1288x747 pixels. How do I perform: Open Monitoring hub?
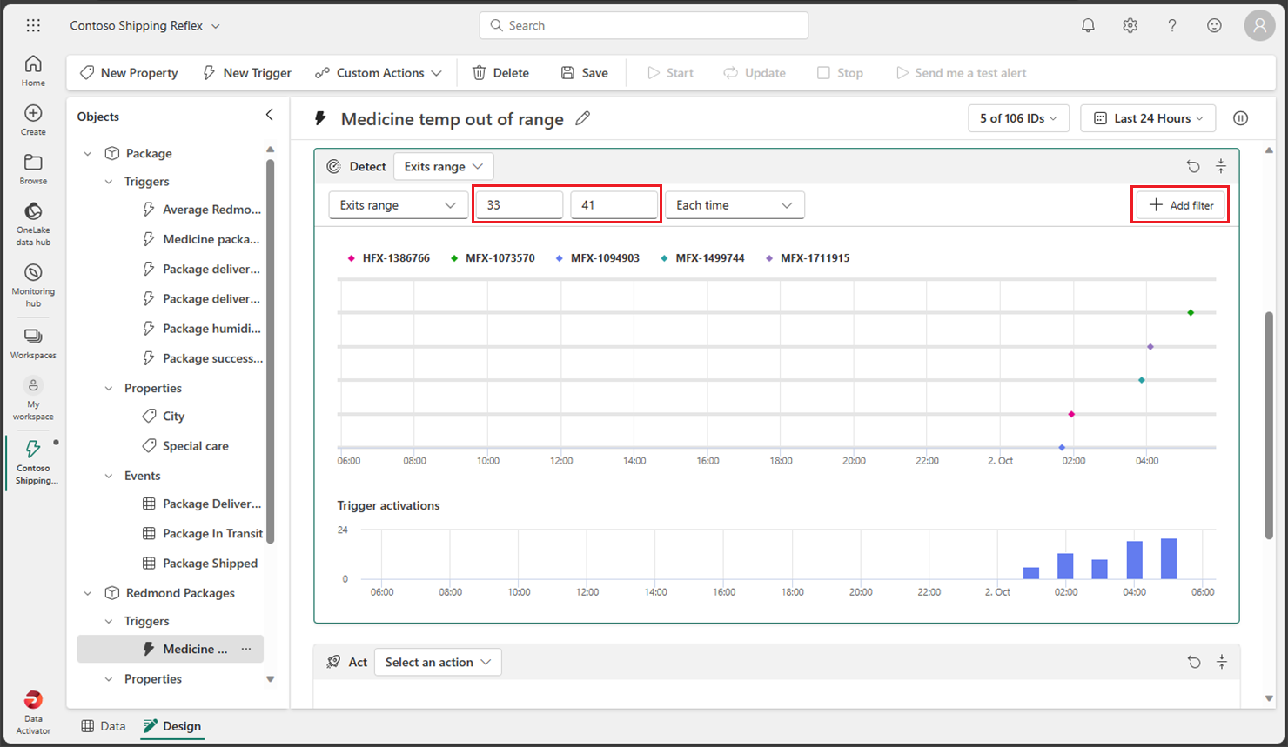click(x=33, y=285)
